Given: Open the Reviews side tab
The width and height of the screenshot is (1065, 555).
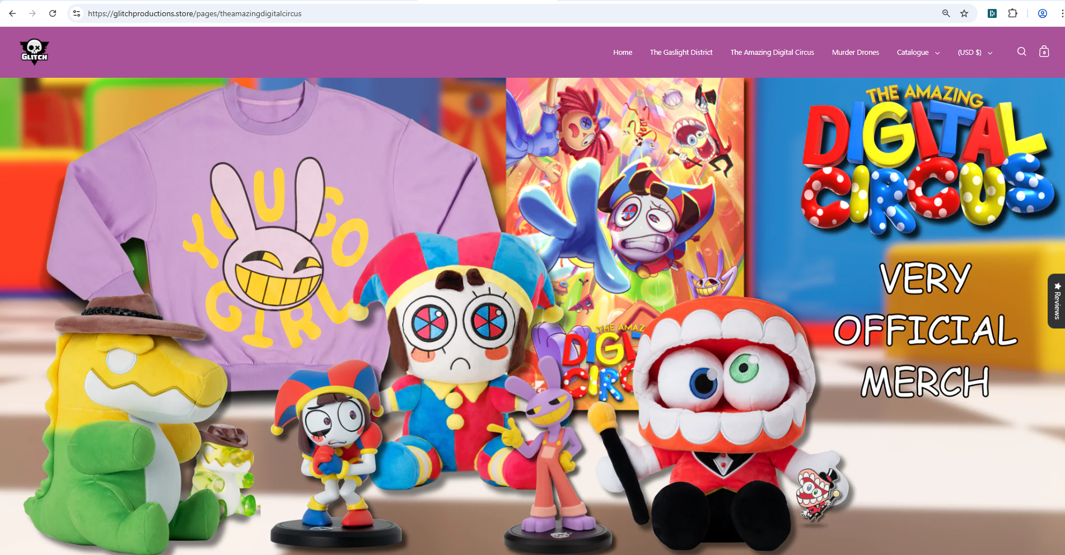Looking at the screenshot, I should (1057, 301).
